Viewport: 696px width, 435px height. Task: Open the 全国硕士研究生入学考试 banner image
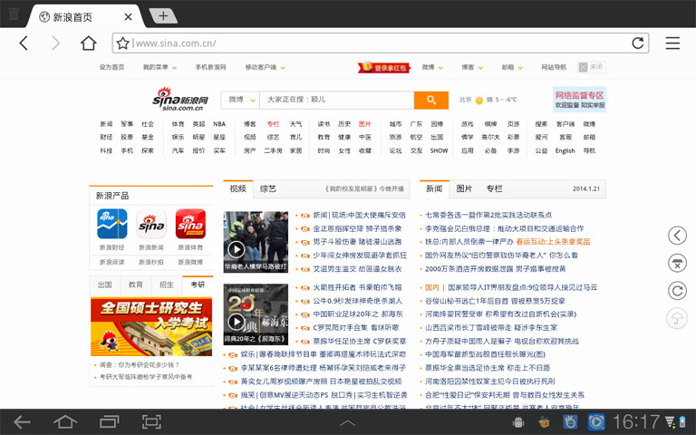[x=151, y=326]
